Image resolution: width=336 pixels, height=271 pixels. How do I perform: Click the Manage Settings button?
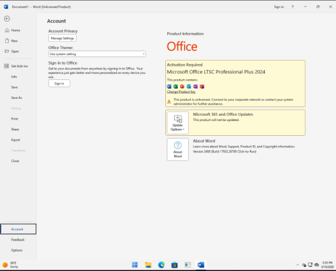tap(62, 38)
